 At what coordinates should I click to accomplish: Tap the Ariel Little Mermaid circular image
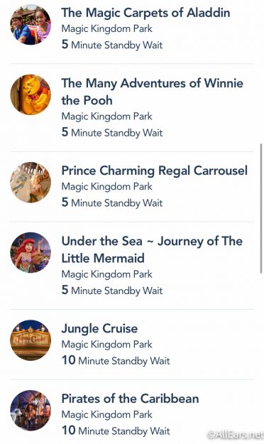point(31,253)
